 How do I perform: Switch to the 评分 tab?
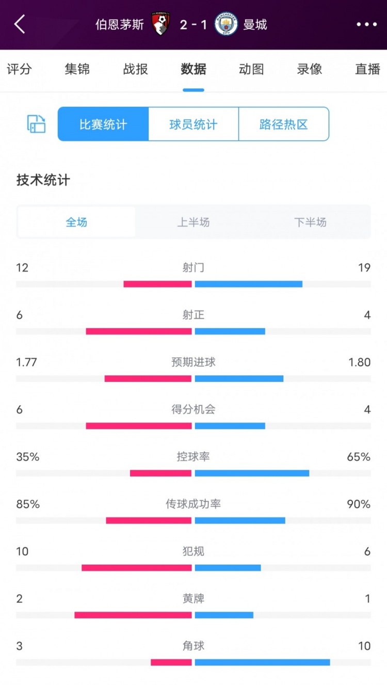(20, 69)
